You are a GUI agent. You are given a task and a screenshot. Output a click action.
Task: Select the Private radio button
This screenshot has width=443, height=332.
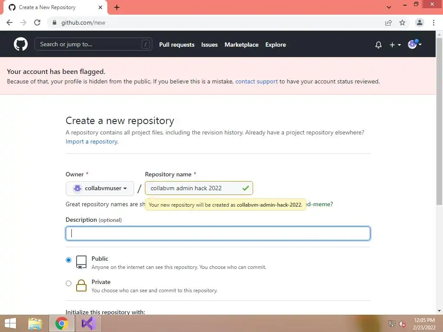pos(68,283)
